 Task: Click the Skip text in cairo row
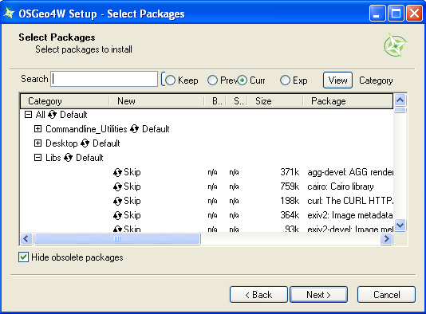[x=132, y=186]
